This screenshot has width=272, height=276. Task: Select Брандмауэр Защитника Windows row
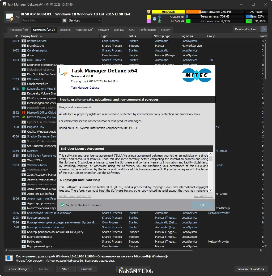pos(134,213)
